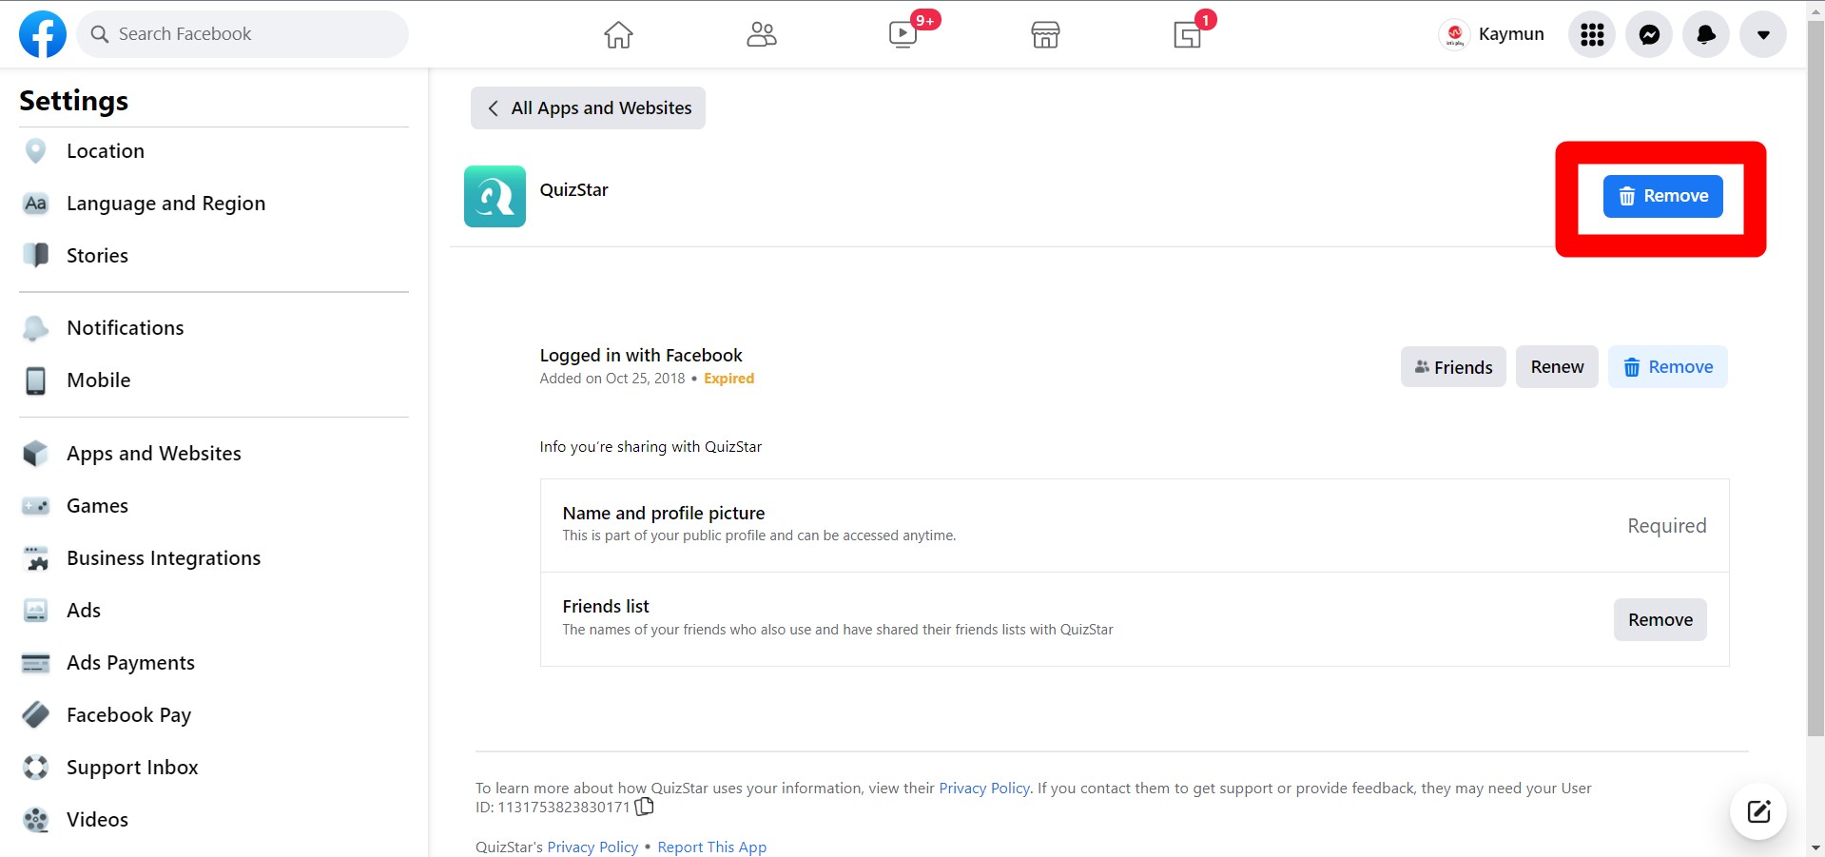Click the Required label
This screenshot has width=1825, height=857.
click(1666, 526)
